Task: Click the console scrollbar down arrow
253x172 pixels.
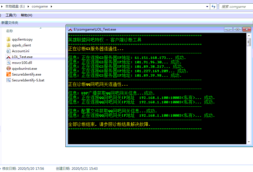Action: point(249,142)
